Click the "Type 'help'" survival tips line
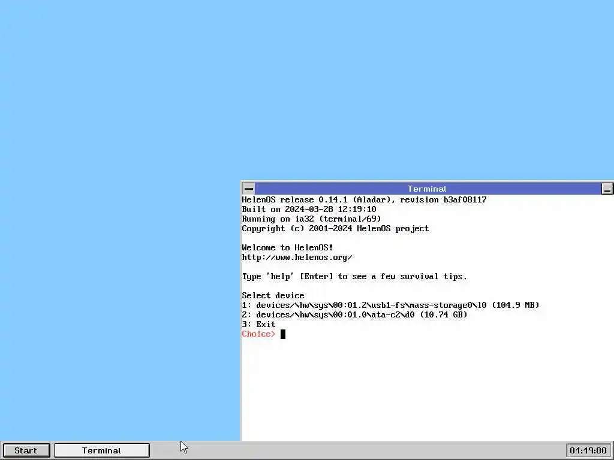Image resolution: width=614 pixels, height=460 pixels. pyautogui.click(x=354, y=277)
